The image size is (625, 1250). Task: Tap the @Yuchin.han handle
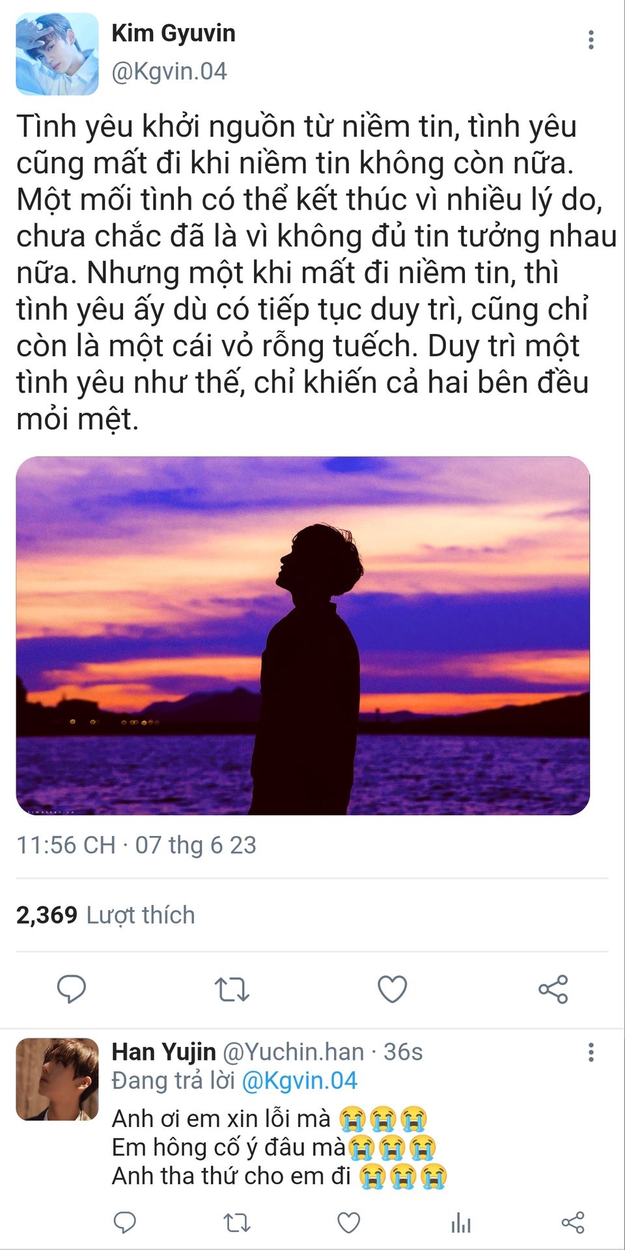(294, 1052)
